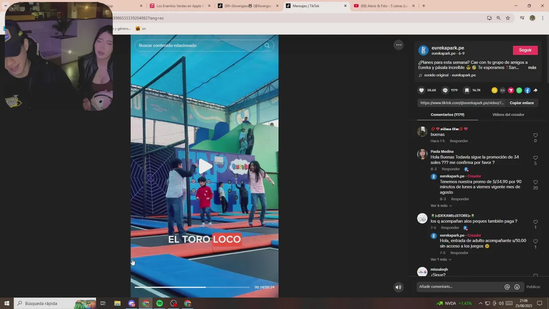The height and width of the screenshot is (309, 549).
Task: Switch to Alexis & Fido YouTube tab
Action: [x=384, y=6]
